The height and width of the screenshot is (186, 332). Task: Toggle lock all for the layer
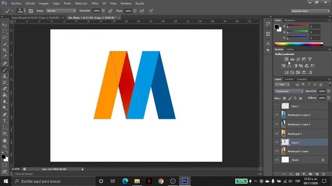(x=300, y=98)
